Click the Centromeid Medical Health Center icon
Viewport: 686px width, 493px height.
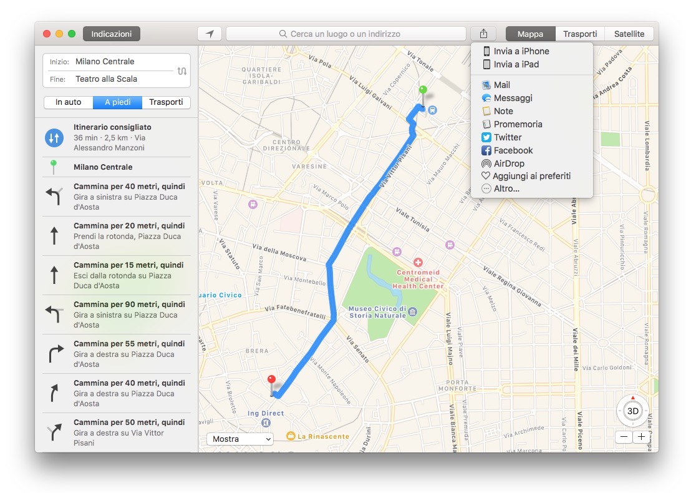pos(418,262)
